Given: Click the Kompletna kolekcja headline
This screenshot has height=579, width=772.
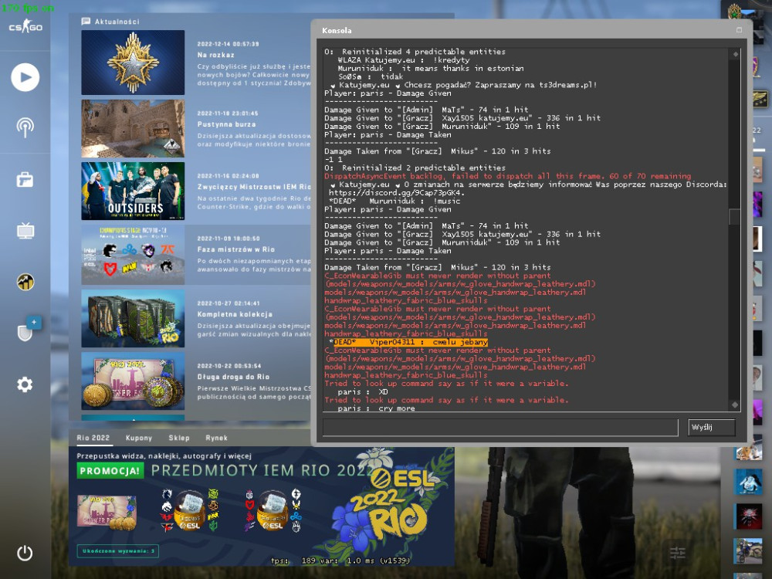Looking at the screenshot, I should (x=235, y=314).
